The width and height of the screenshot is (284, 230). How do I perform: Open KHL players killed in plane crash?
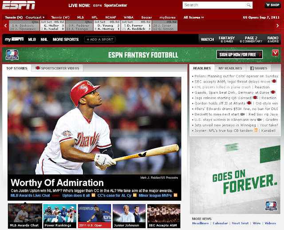[223, 87]
